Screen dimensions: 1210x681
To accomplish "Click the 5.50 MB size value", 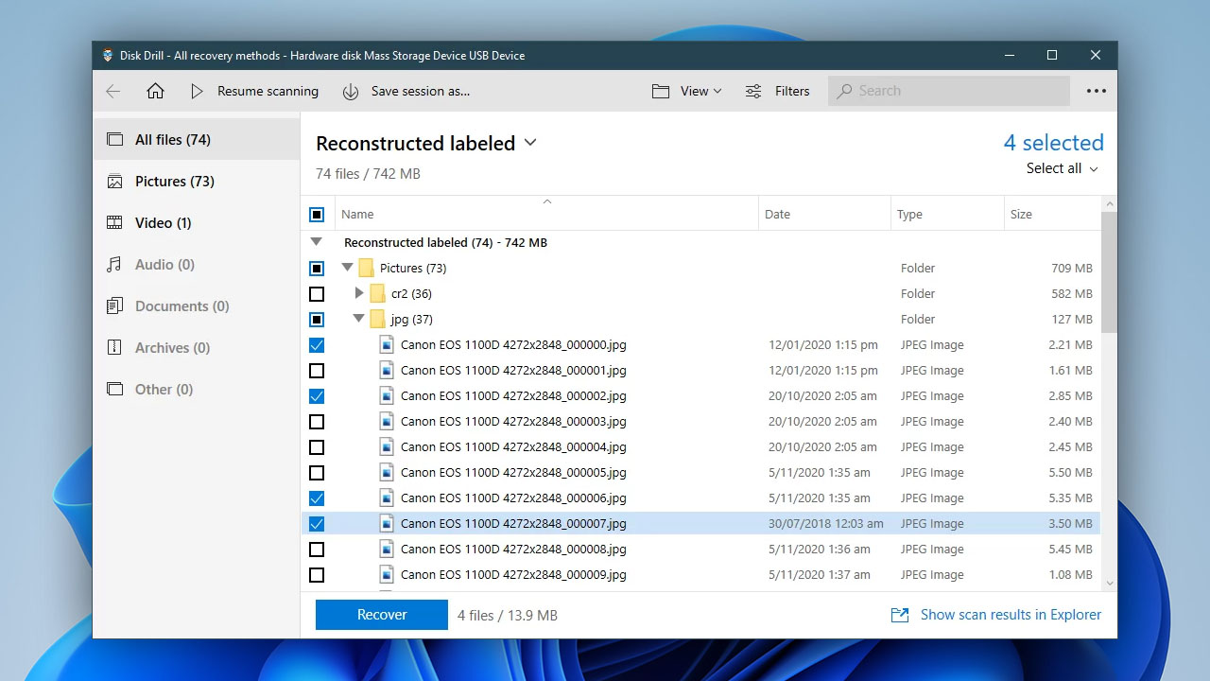I will click(1070, 473).
